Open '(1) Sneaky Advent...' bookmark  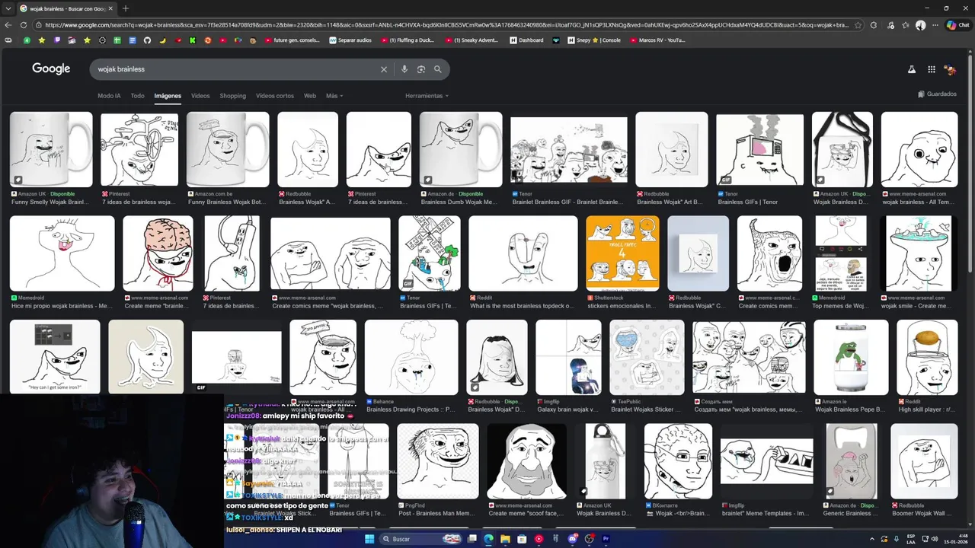(x=471, y=40)
